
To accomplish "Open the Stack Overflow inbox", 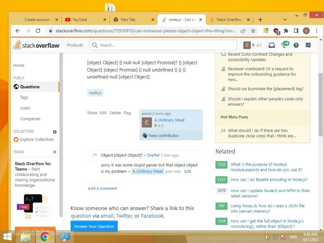I will point(272,45).
